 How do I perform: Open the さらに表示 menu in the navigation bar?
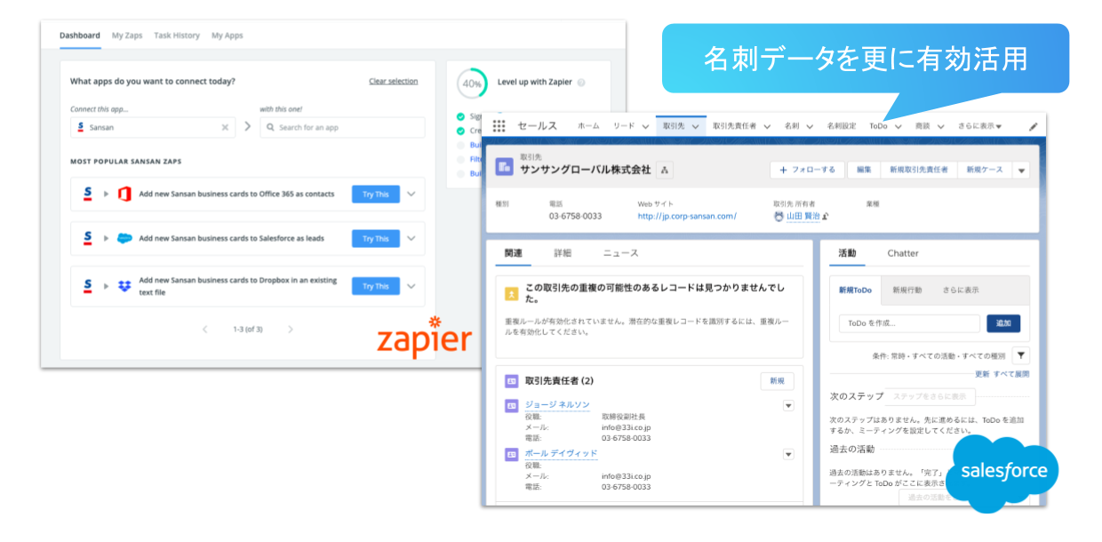coord(979,126)
